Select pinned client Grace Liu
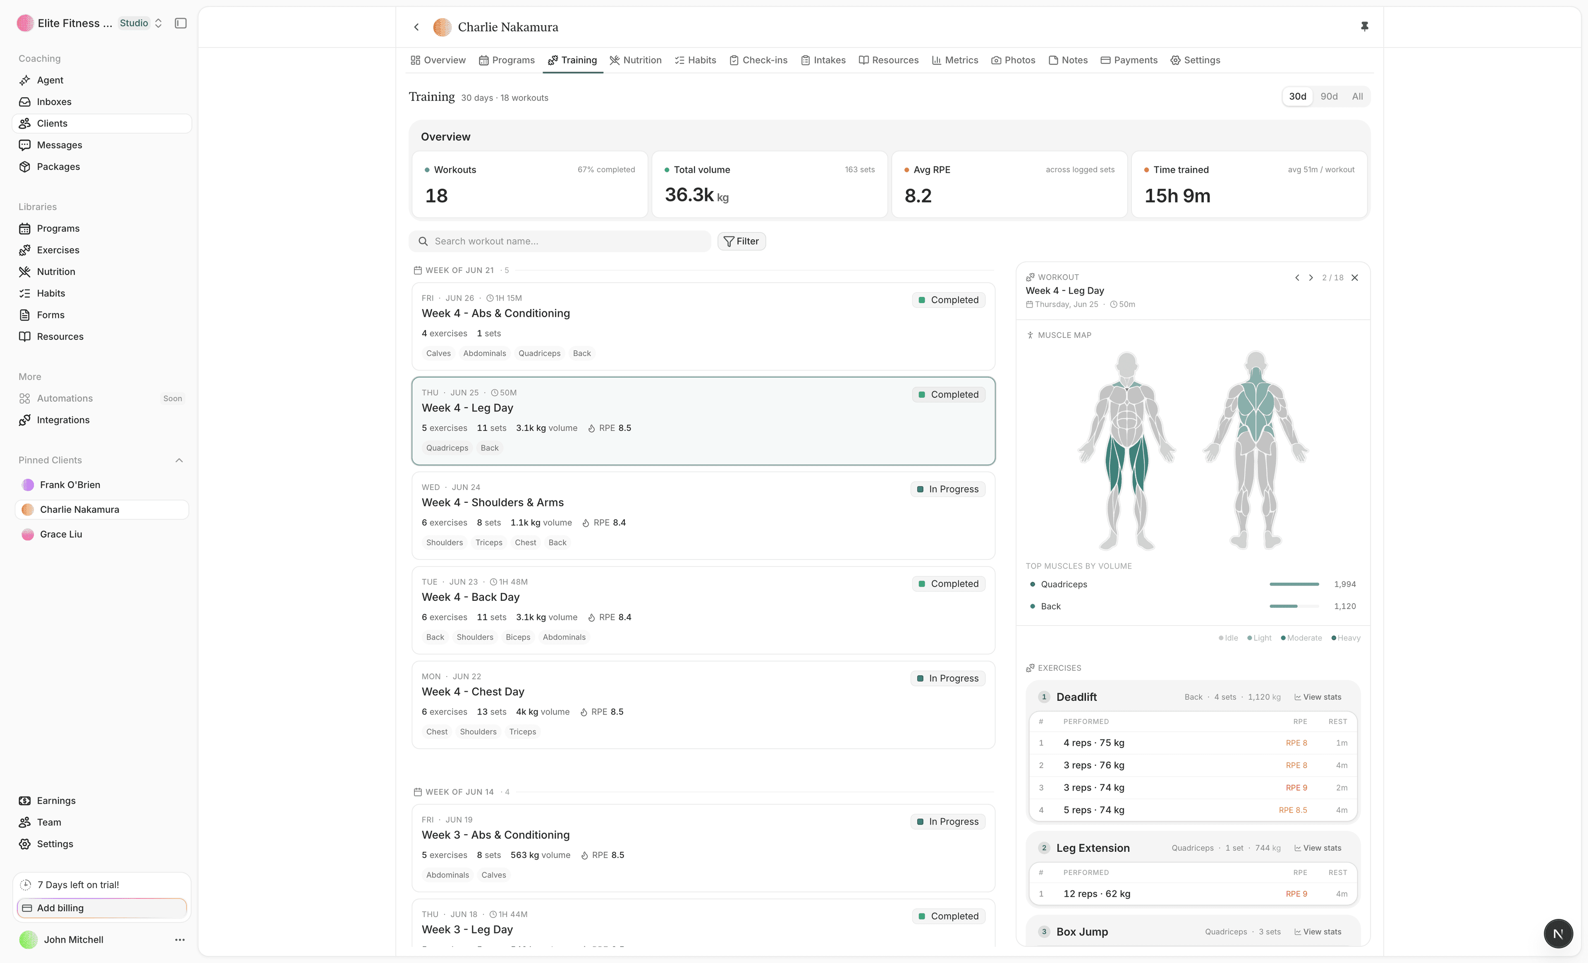Image resolution: width=1588 pixels, height=963 pixels. point(102,534)
